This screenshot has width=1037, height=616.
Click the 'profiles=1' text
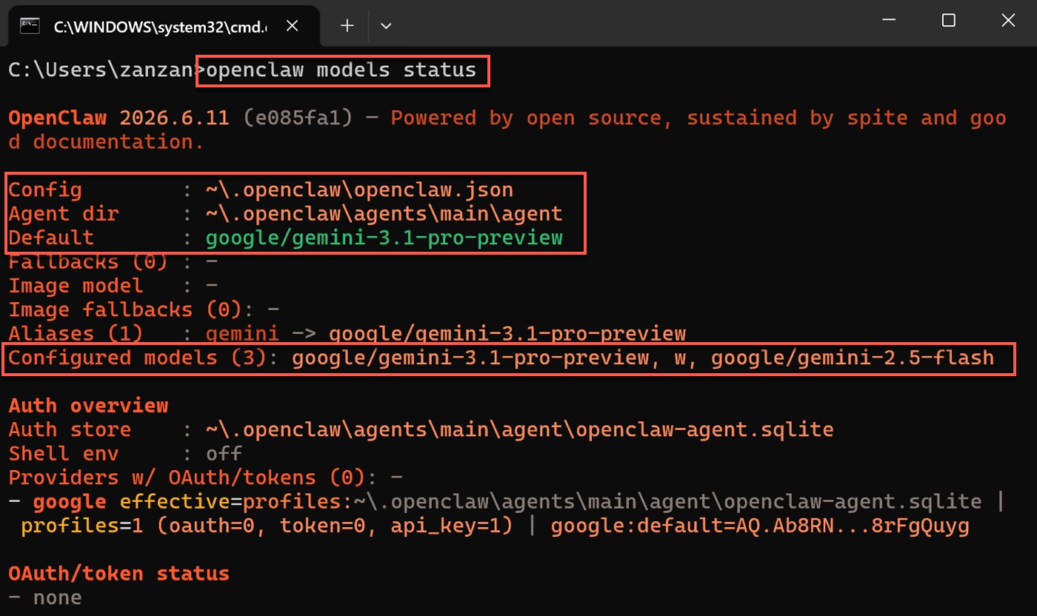point(82,526)
